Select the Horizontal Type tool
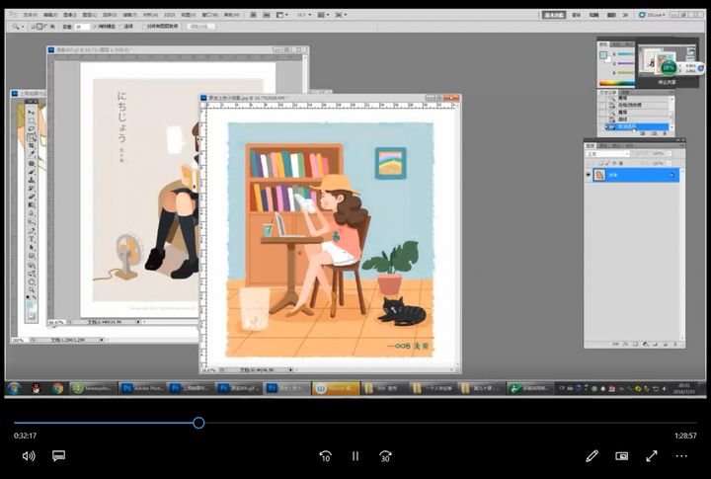Screen dimensions: 711x479 pos(31,239)
